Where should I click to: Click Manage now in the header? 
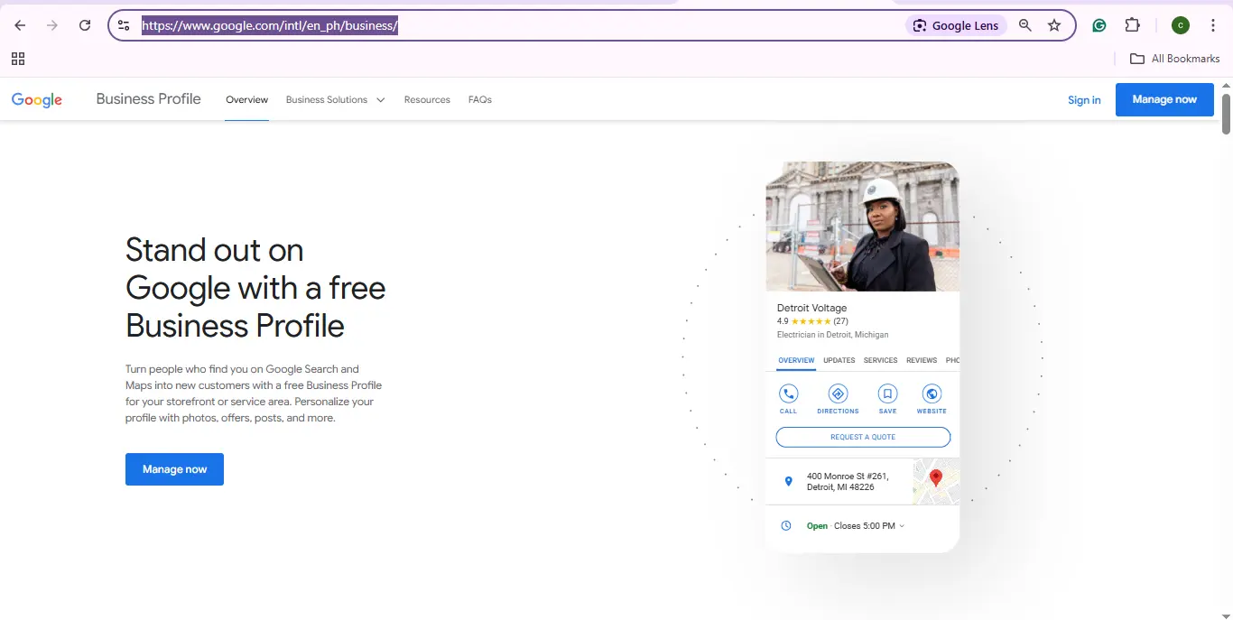(x=1164, y=99)
